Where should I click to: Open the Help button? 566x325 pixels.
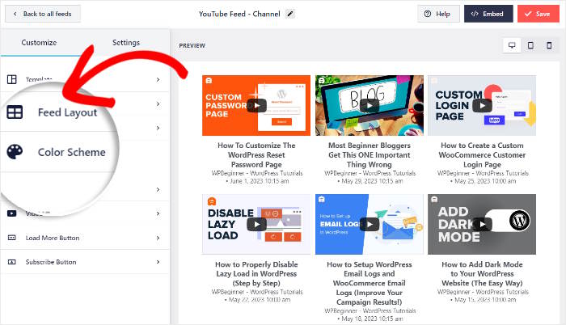coord(438,14)
